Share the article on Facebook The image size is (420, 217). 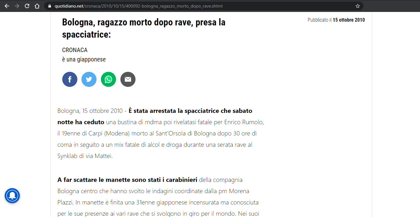(x=70, y=79)
